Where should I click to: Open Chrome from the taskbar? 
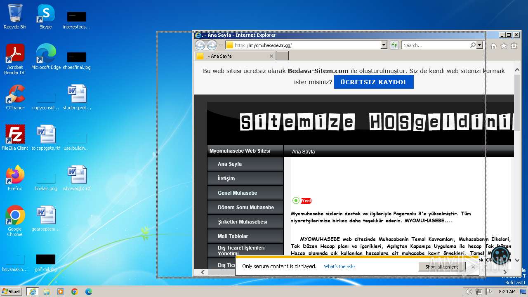click(75, 292)
